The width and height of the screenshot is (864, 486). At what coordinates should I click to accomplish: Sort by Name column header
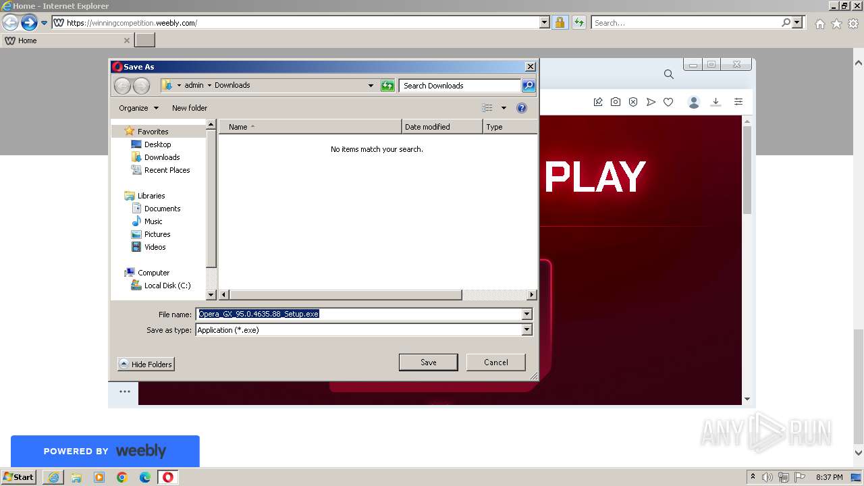click(310, 127)
